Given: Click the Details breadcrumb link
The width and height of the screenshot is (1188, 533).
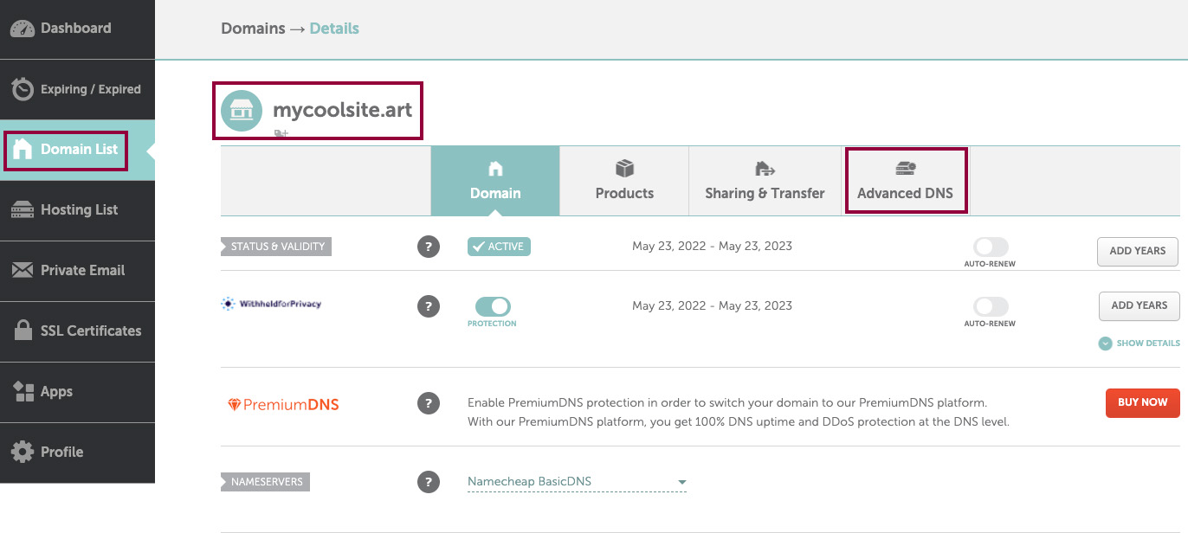Looking at the screenshot, I should coord(334,29).
